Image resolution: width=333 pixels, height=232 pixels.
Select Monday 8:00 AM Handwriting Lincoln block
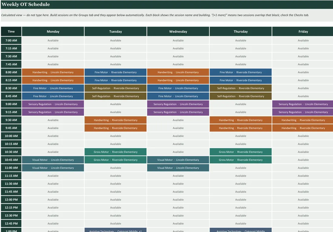[53, 72]
